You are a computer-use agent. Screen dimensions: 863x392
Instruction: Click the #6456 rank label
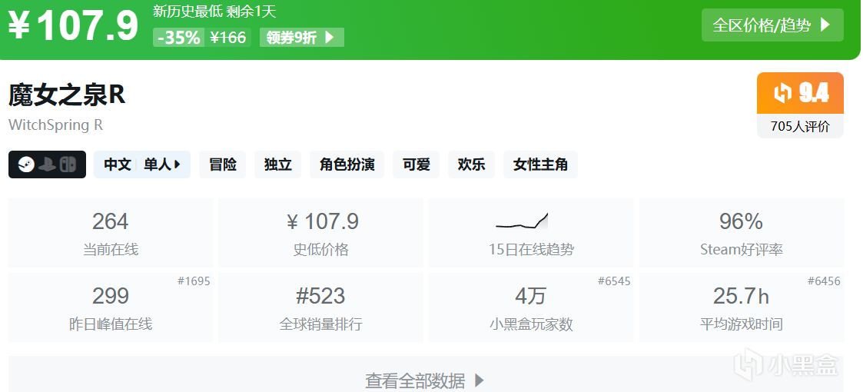coord(824,281)
